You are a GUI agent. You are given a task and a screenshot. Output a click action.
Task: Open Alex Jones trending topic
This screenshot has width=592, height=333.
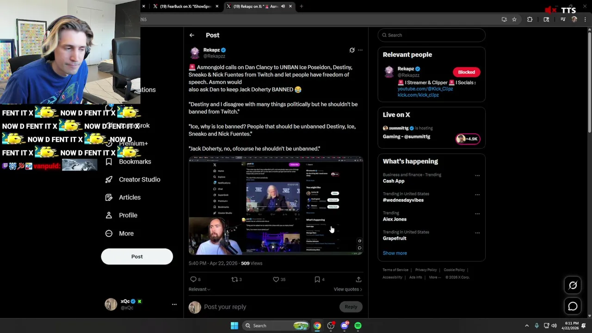[x=395, y=219]
